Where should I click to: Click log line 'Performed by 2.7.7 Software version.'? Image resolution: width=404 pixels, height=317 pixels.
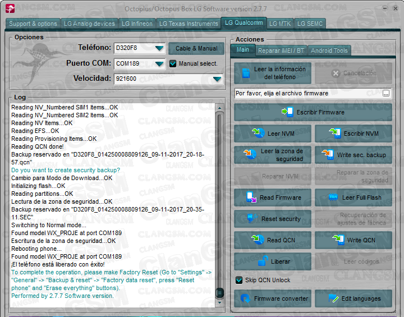[x=62, y=296]
